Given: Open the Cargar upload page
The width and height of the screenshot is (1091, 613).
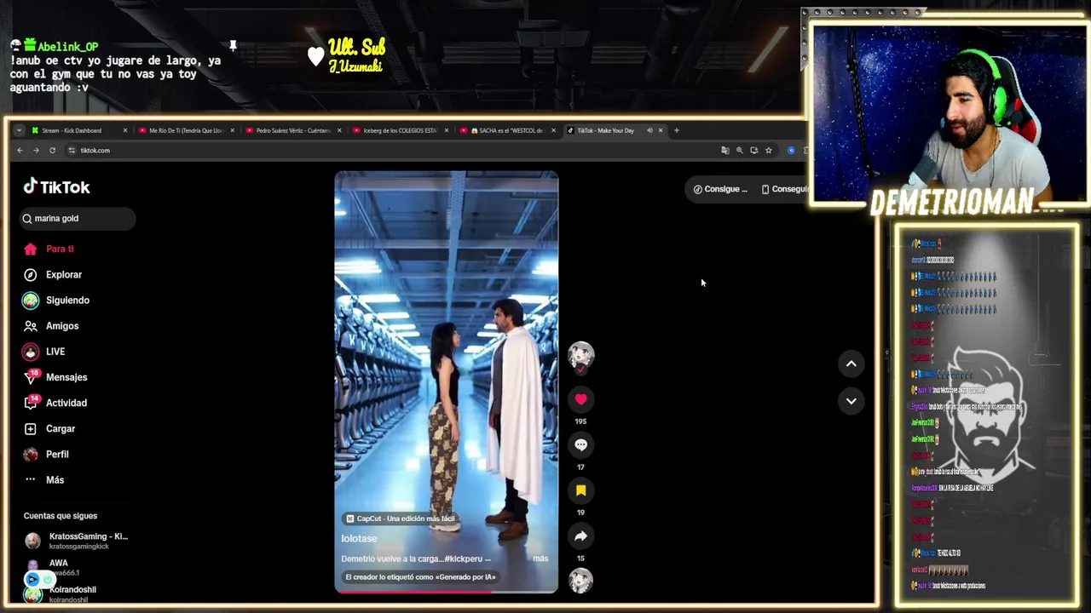Looking at the screenshot, I should [49, 428].
